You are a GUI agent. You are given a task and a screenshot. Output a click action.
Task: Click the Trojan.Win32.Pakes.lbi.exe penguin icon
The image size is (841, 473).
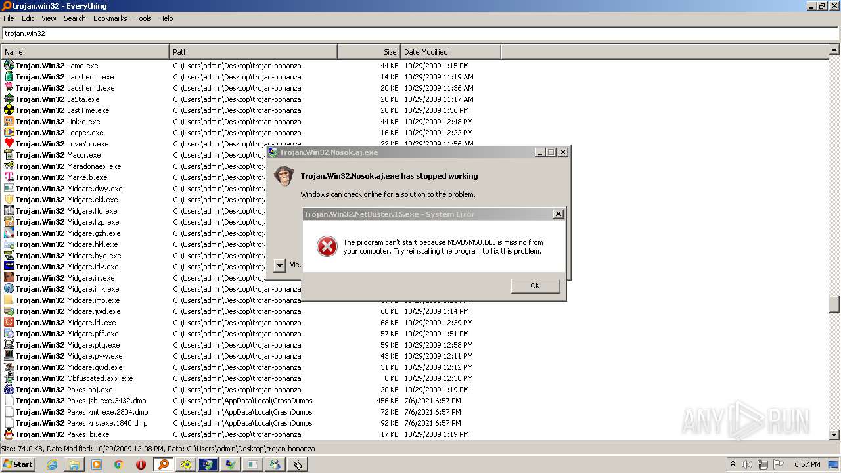tap(9, 434)
